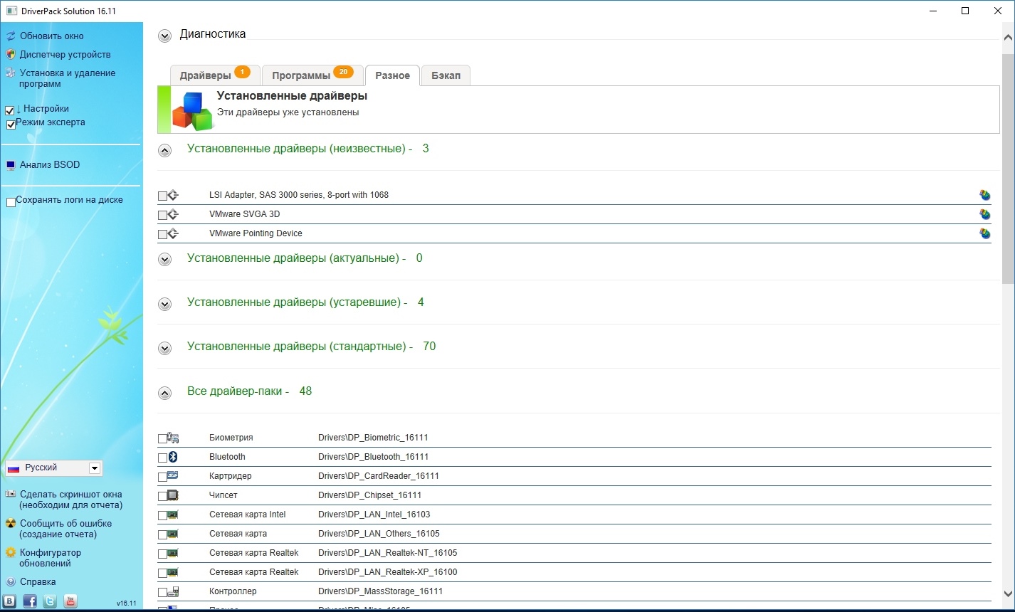The width and height of the screenshot is (1015, 612).
Task: Click Сделать скриншот окна link
Action: pos(71,500)
